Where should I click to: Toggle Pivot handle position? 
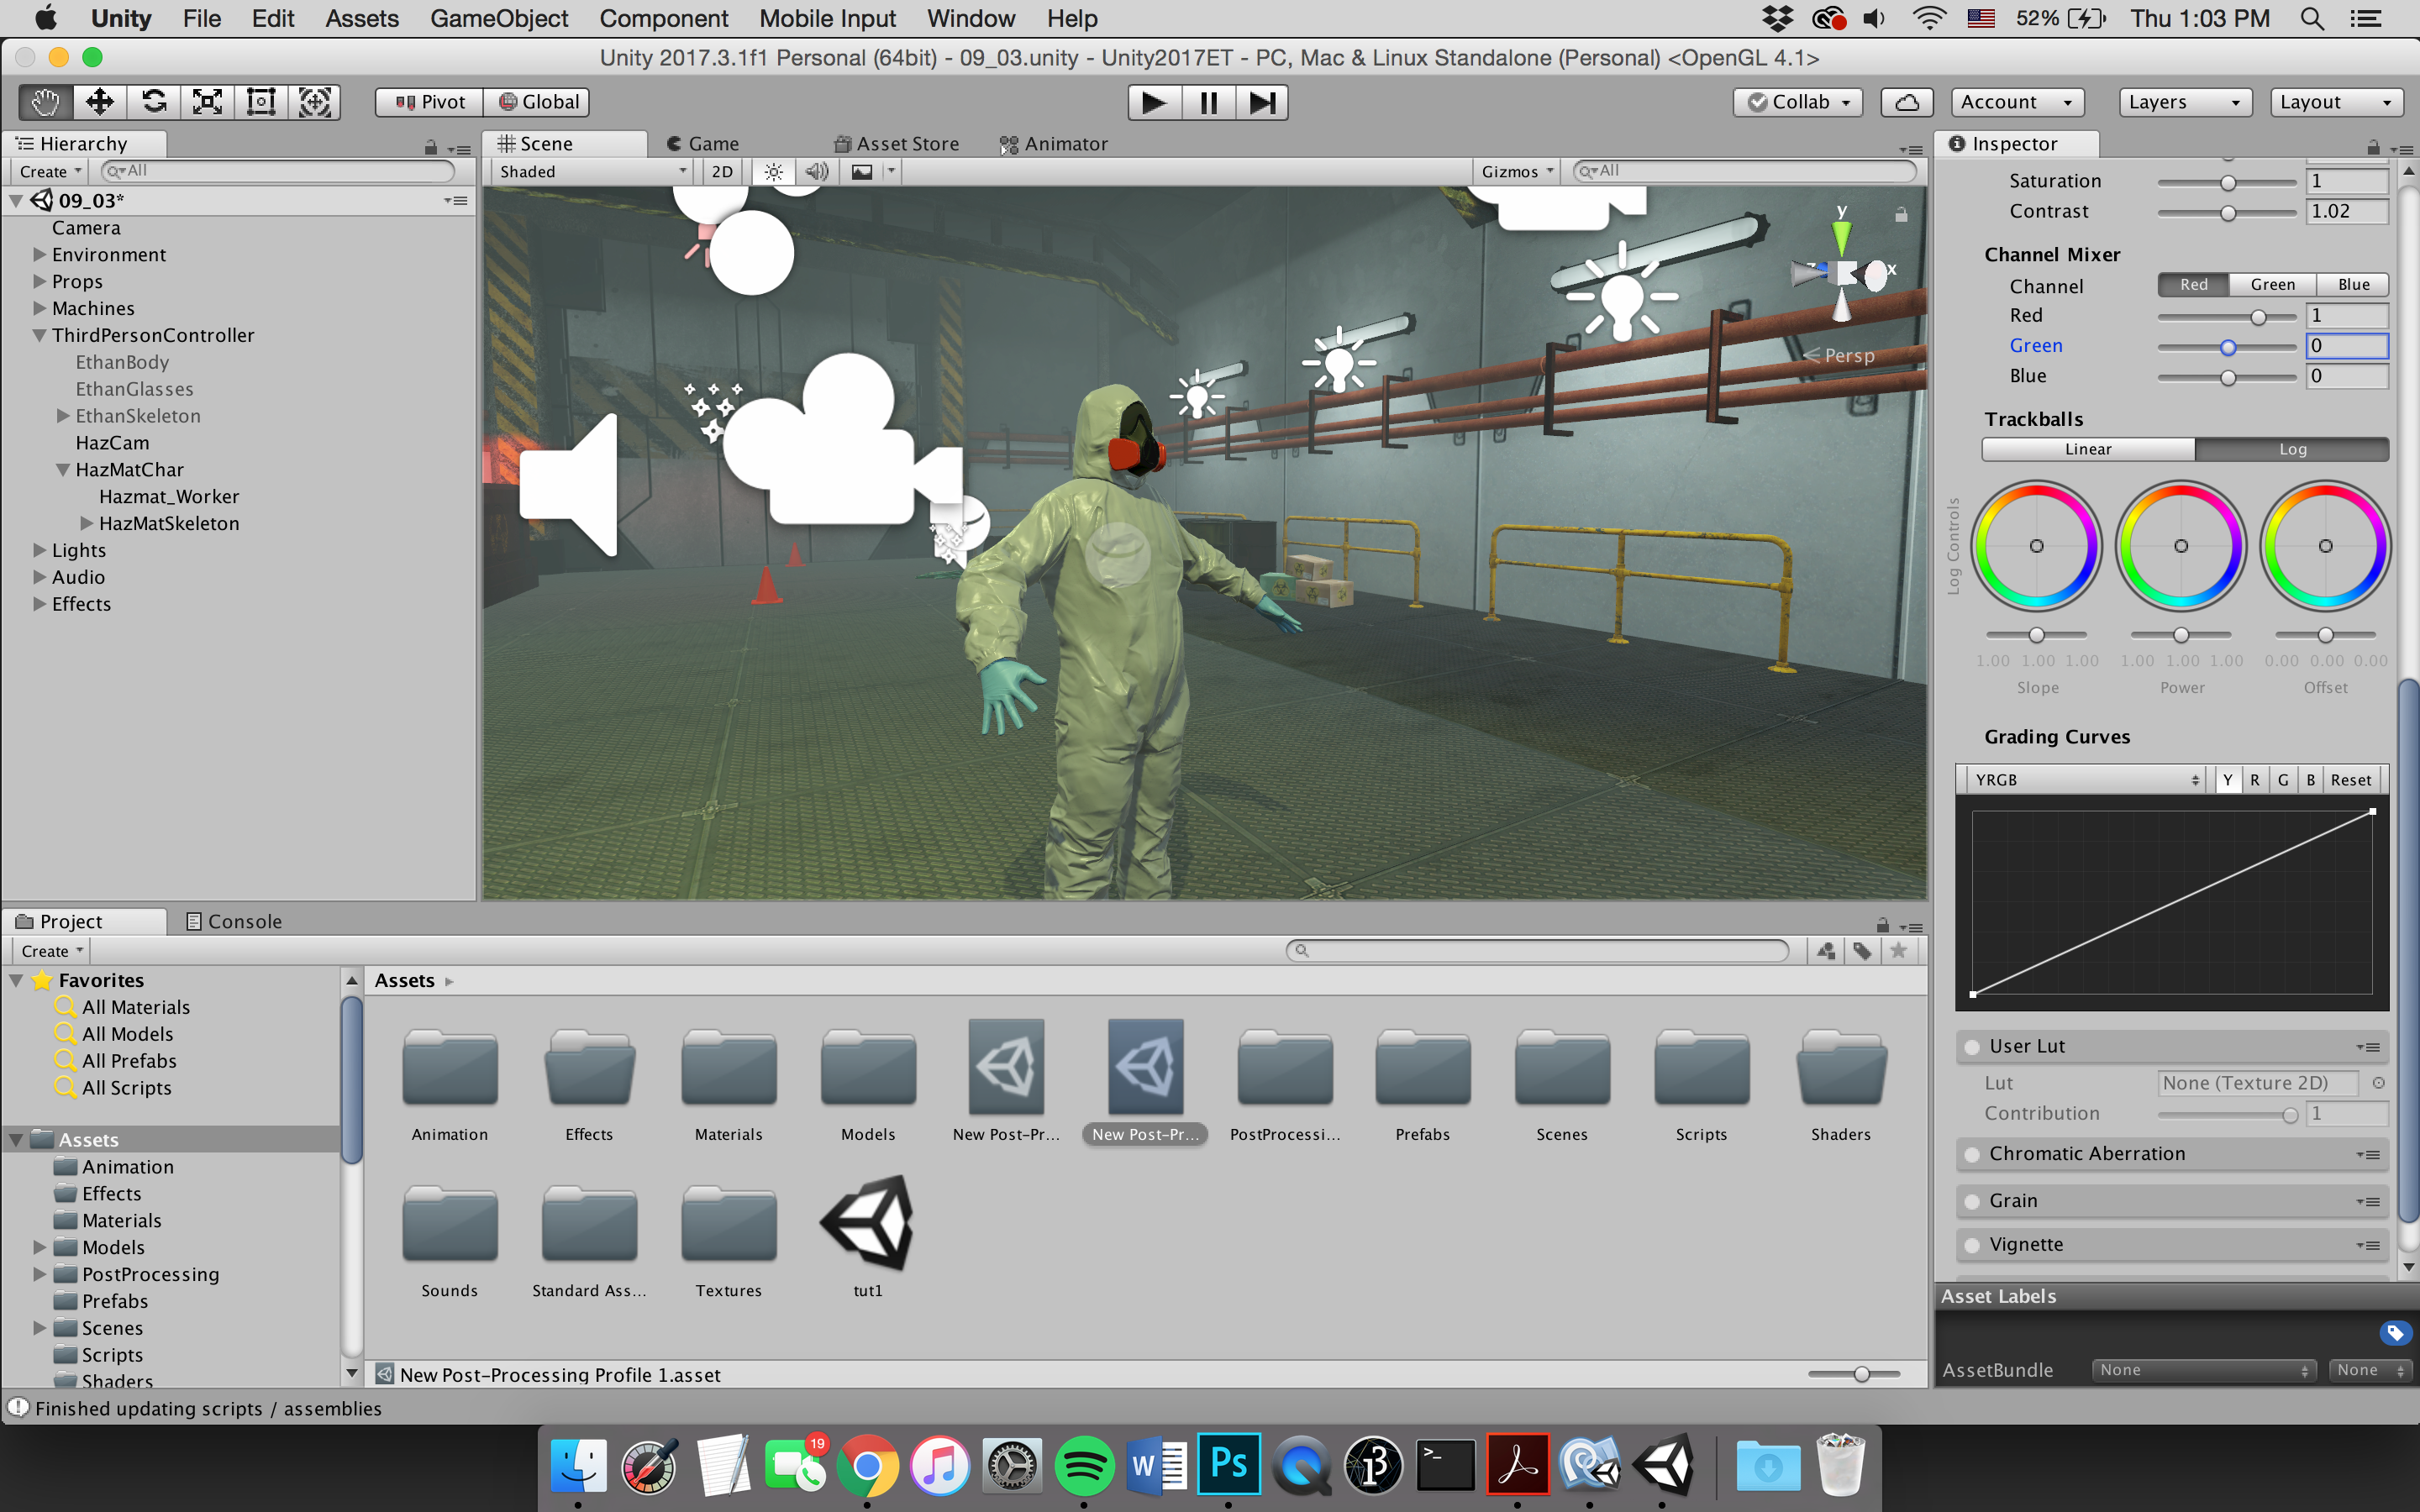[430, 102]
